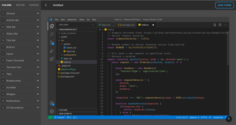Click the SAVE THEME button
This screenshot has width=236, height=125.
[224, 5]
